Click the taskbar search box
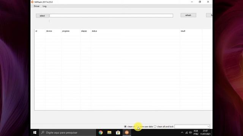243x136 pixels. [68, 133]
